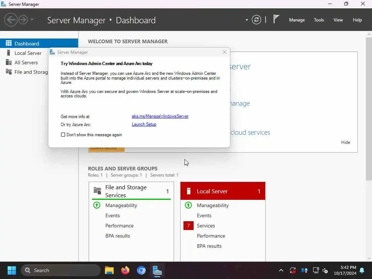
Task: Click the File and Storage Services tile title
Action: pos(126,191)
